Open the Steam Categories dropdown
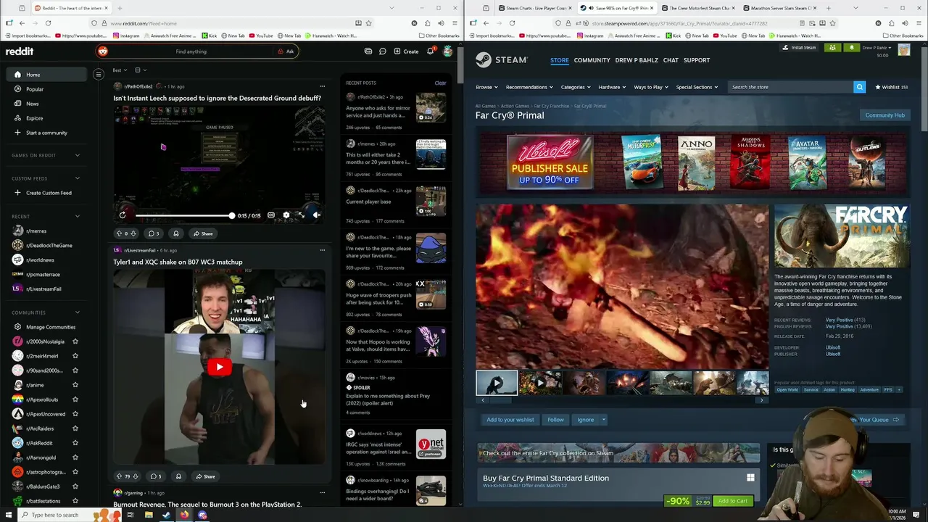Viewport: 928px width, 522px height. click(x=575, y=87)
